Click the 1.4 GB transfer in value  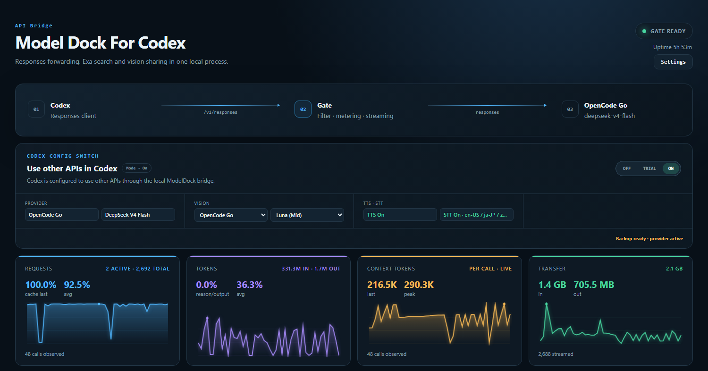click(x=552, y=285)
